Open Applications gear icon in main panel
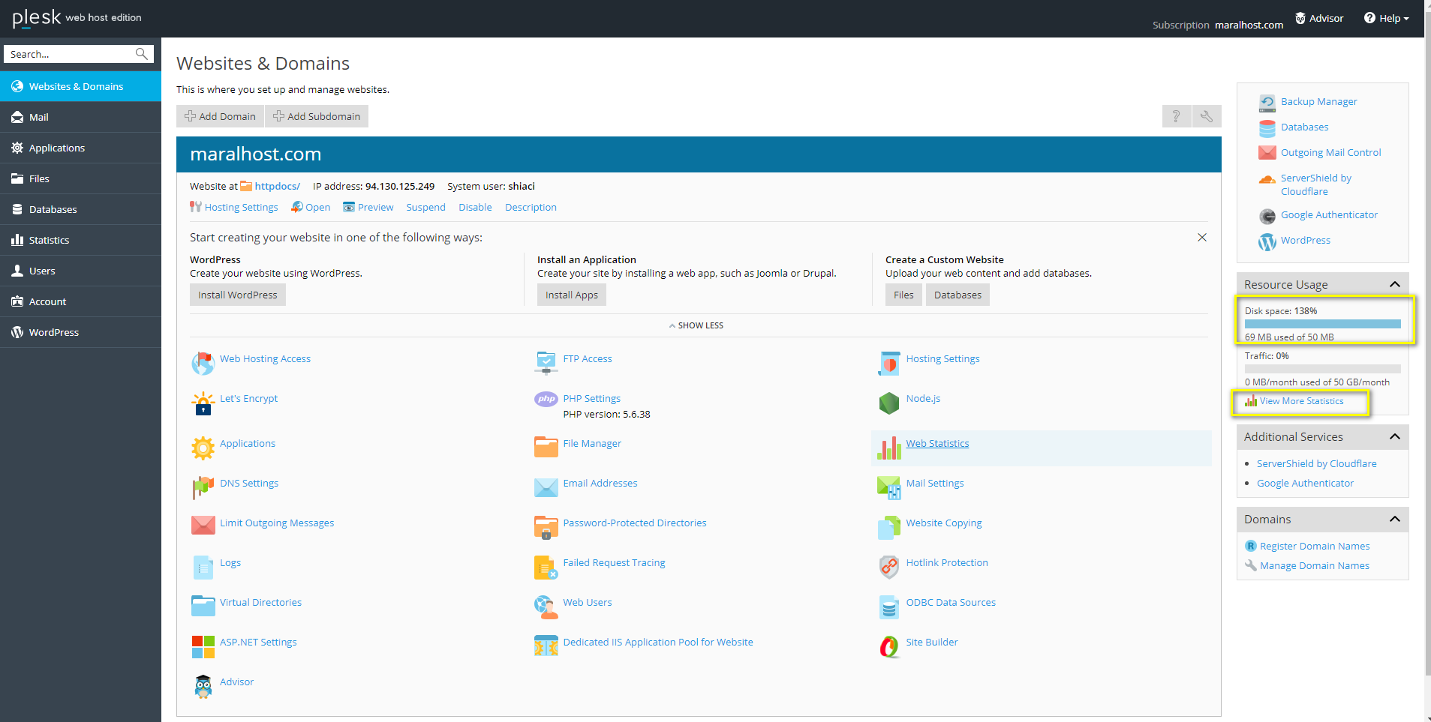1431x722 pixels. (203, 448)
